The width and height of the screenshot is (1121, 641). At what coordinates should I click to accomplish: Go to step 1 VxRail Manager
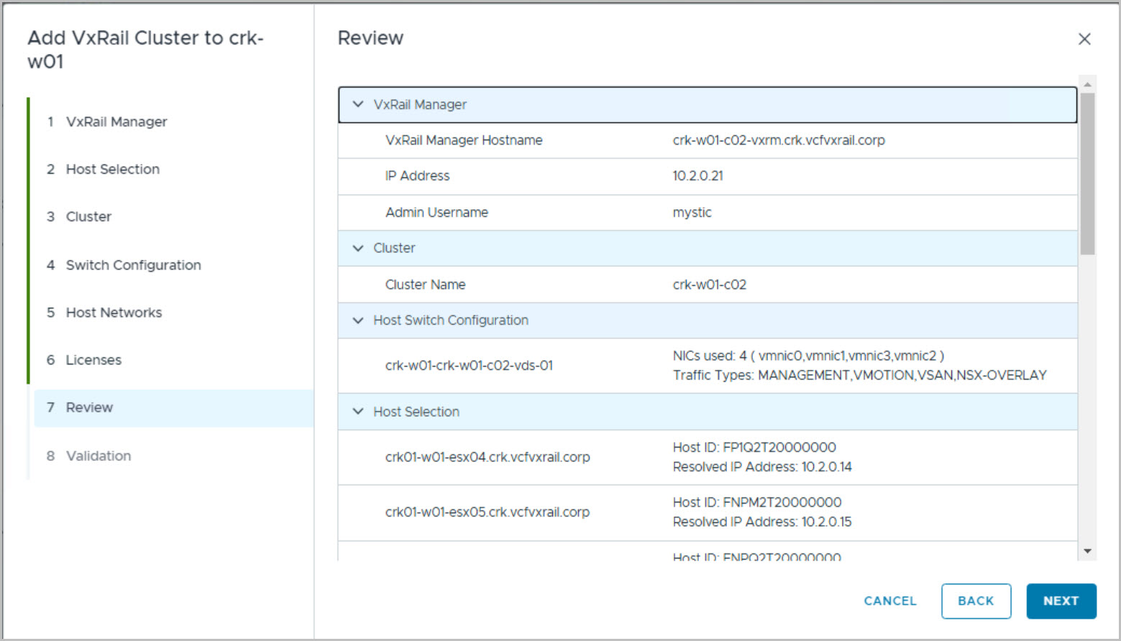[116, 122]
